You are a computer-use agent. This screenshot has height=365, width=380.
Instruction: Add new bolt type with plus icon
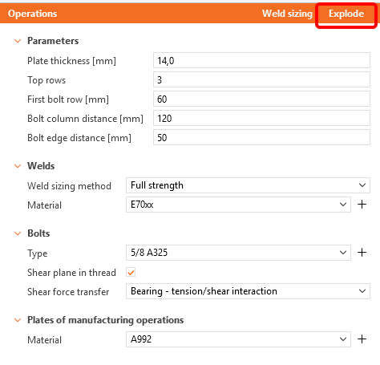click(x=362, y=253)
